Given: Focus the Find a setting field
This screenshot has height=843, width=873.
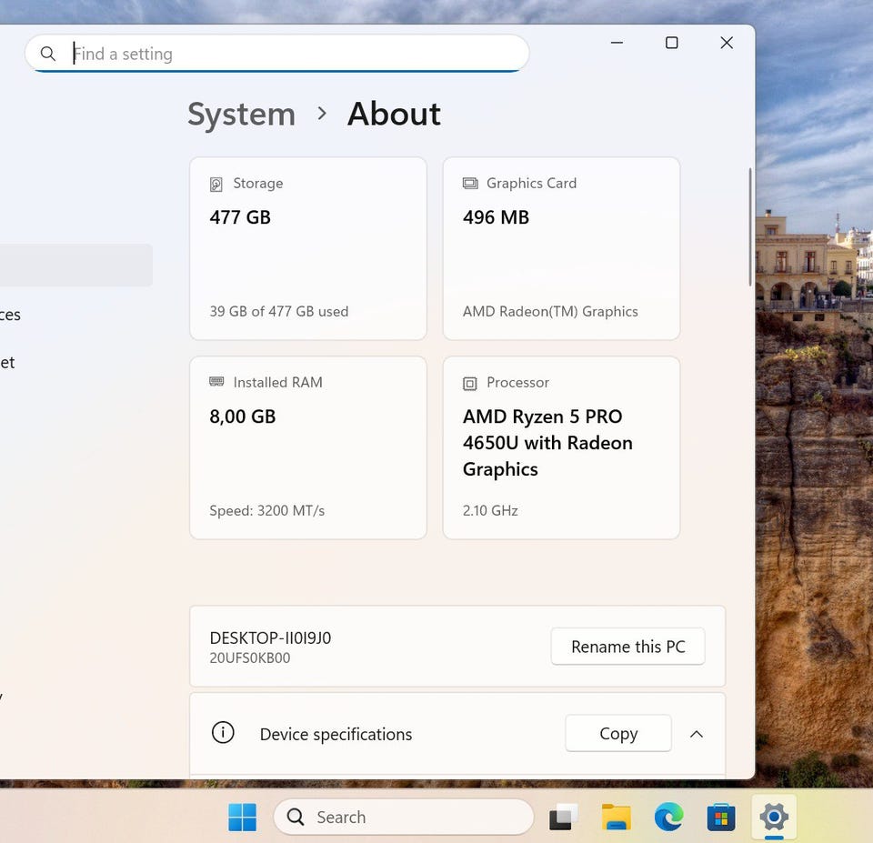Looking at the screenshot, I should coord(276,54).
